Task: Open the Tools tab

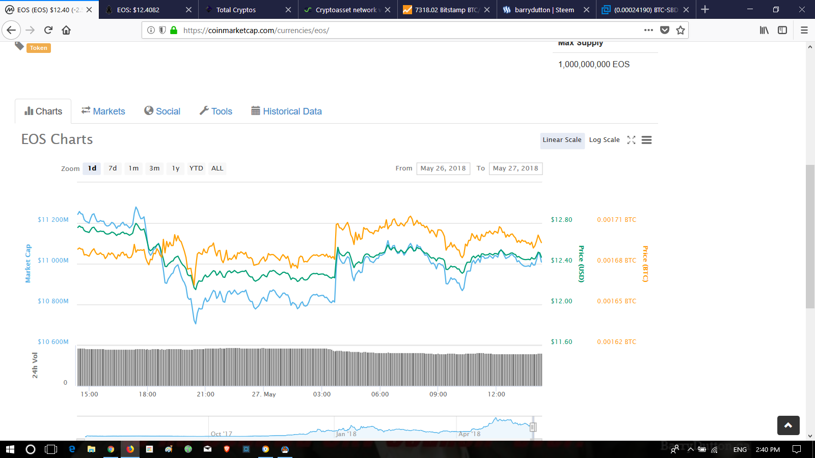Action: pos(216,111)
